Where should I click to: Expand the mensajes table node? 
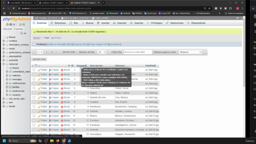(x=7, y=79)
